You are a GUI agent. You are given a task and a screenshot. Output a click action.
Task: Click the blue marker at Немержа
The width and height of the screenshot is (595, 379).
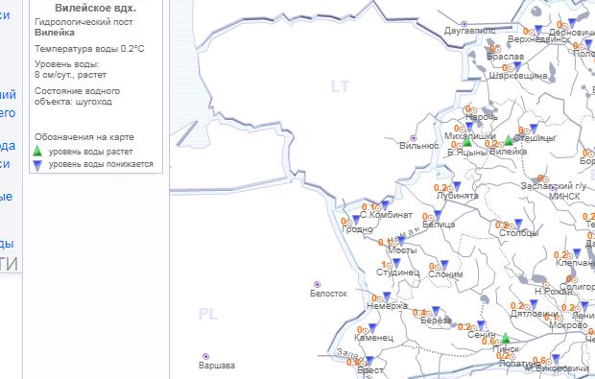click(387, 297)
